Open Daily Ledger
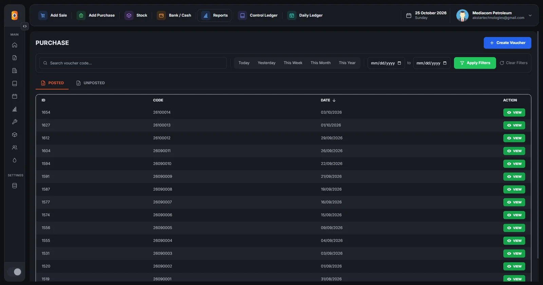 point(305,15)
